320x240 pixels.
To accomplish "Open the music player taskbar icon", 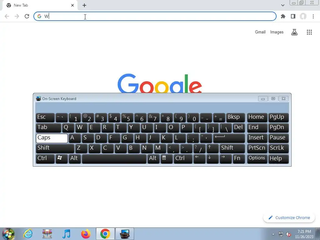I will tap(66, 234).
